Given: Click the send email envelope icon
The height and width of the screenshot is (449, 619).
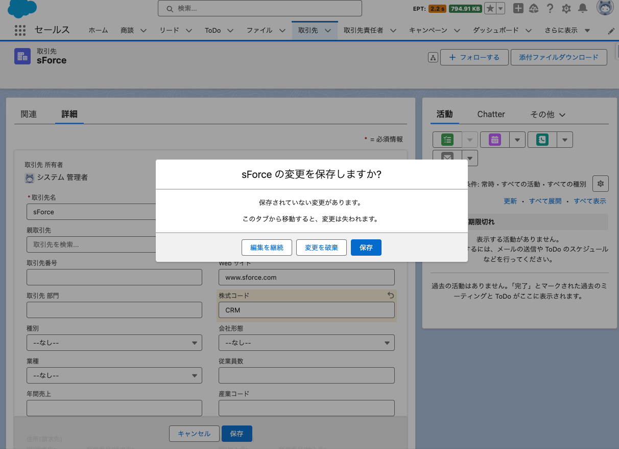Looking at the screenshot, I should tap(447, 158).
